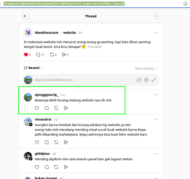Click own avatar in reply box
Image resolution: width=190 pixels, height=179 pixels.
28,80
